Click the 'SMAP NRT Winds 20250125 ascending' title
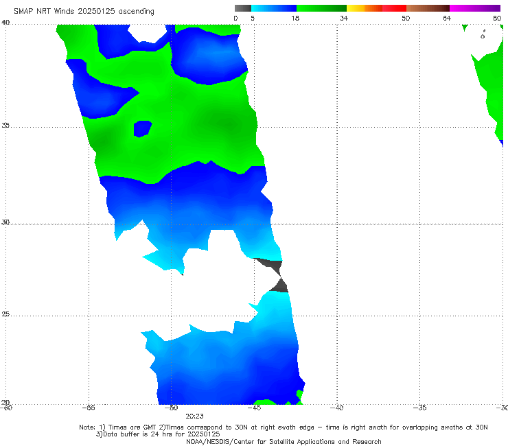 point(84,11)
